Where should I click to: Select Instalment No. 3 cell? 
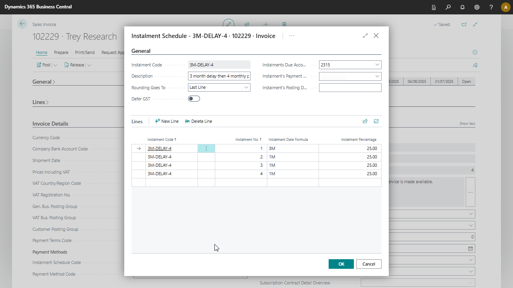[x=241, y=165]
